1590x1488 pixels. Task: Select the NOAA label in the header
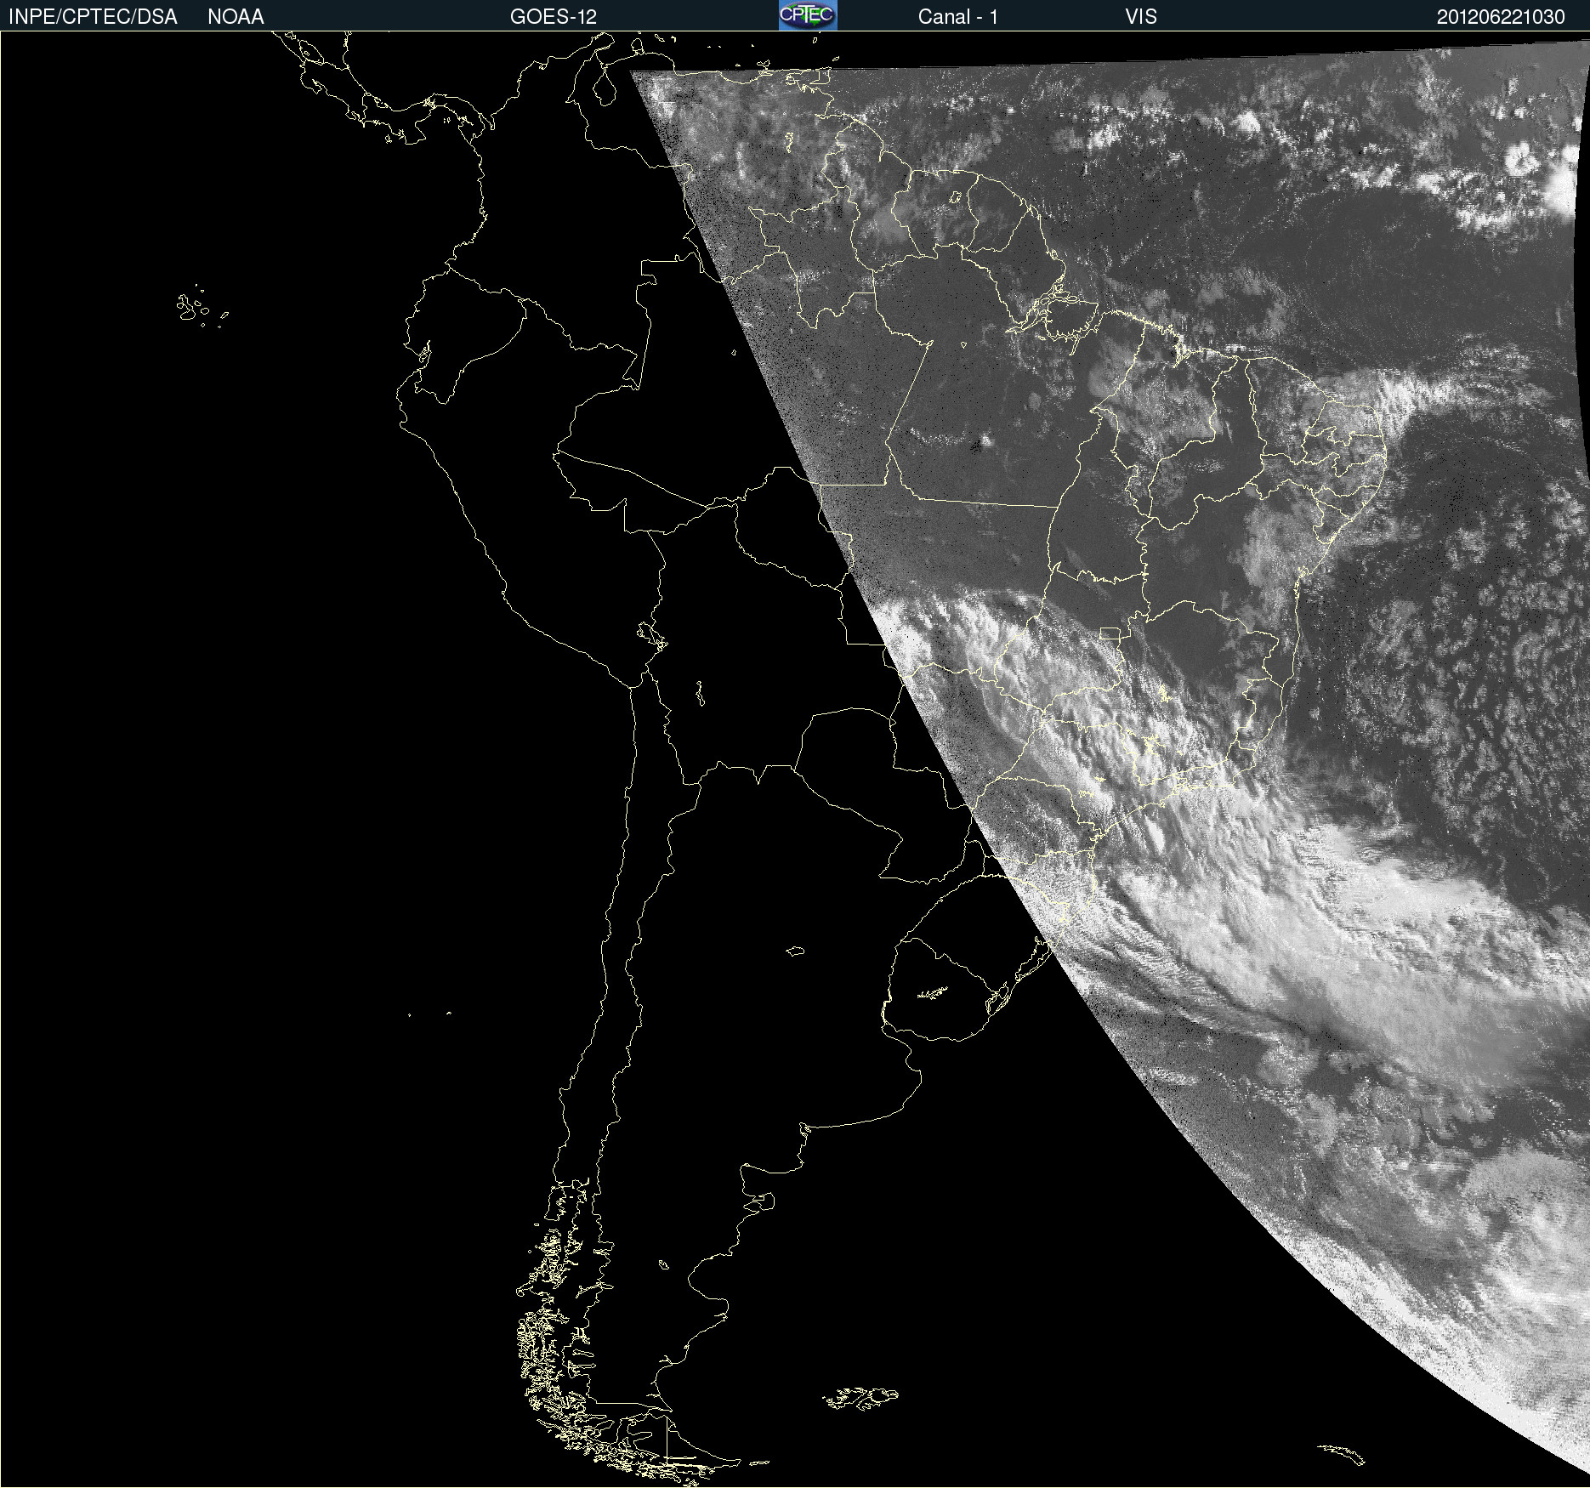(236, 17)
